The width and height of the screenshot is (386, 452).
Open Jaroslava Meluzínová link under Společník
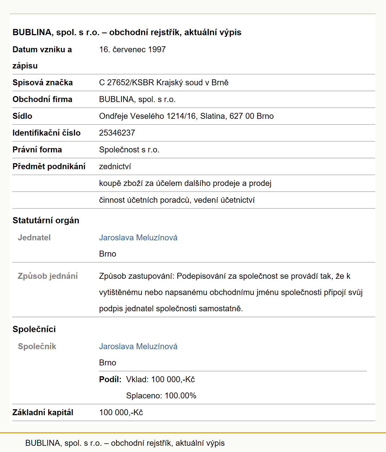click(138, 346)
